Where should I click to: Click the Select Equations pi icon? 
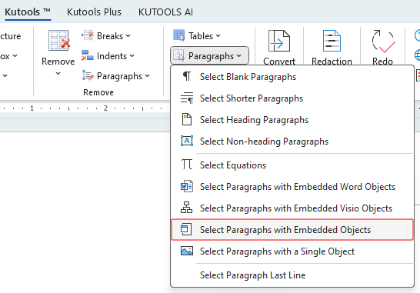(x=187, y=164)
